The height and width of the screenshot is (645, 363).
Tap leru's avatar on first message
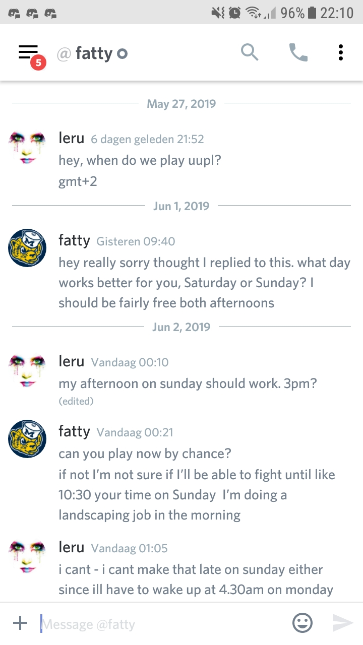point(27,147)
